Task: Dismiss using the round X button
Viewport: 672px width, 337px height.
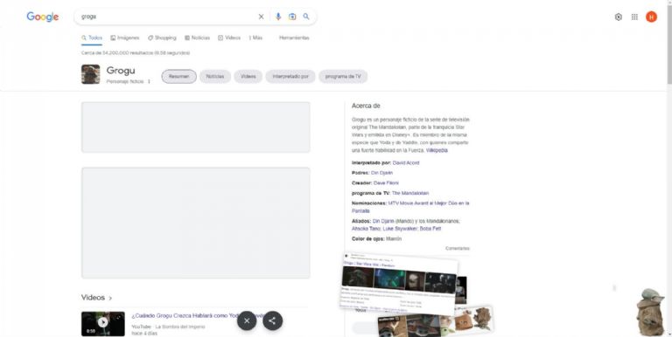Action: tap(247, 320)
